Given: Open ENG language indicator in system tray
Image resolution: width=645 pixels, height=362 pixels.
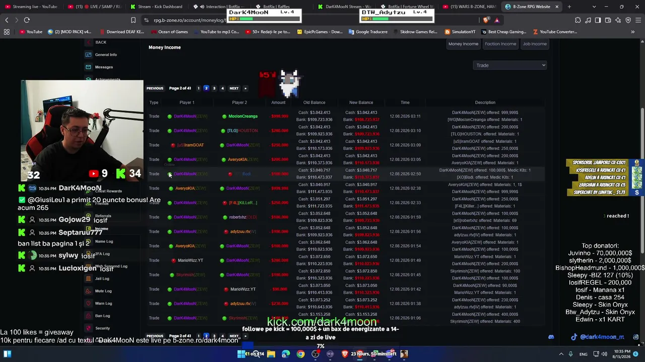Looking at the screenshot, I should (x=584, y=354).
